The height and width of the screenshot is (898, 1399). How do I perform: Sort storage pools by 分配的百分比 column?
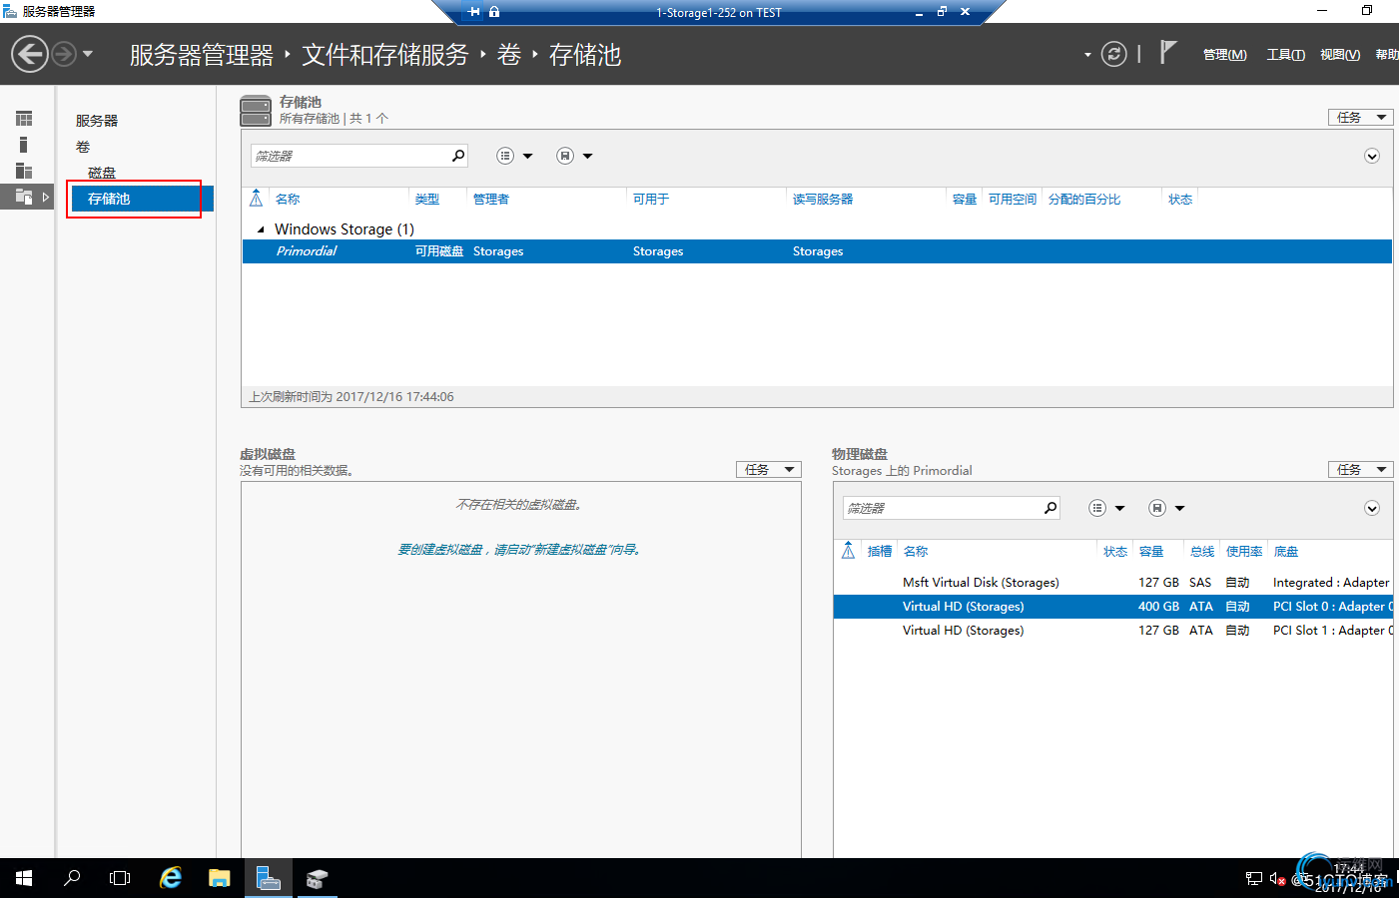pos(1084,200)
